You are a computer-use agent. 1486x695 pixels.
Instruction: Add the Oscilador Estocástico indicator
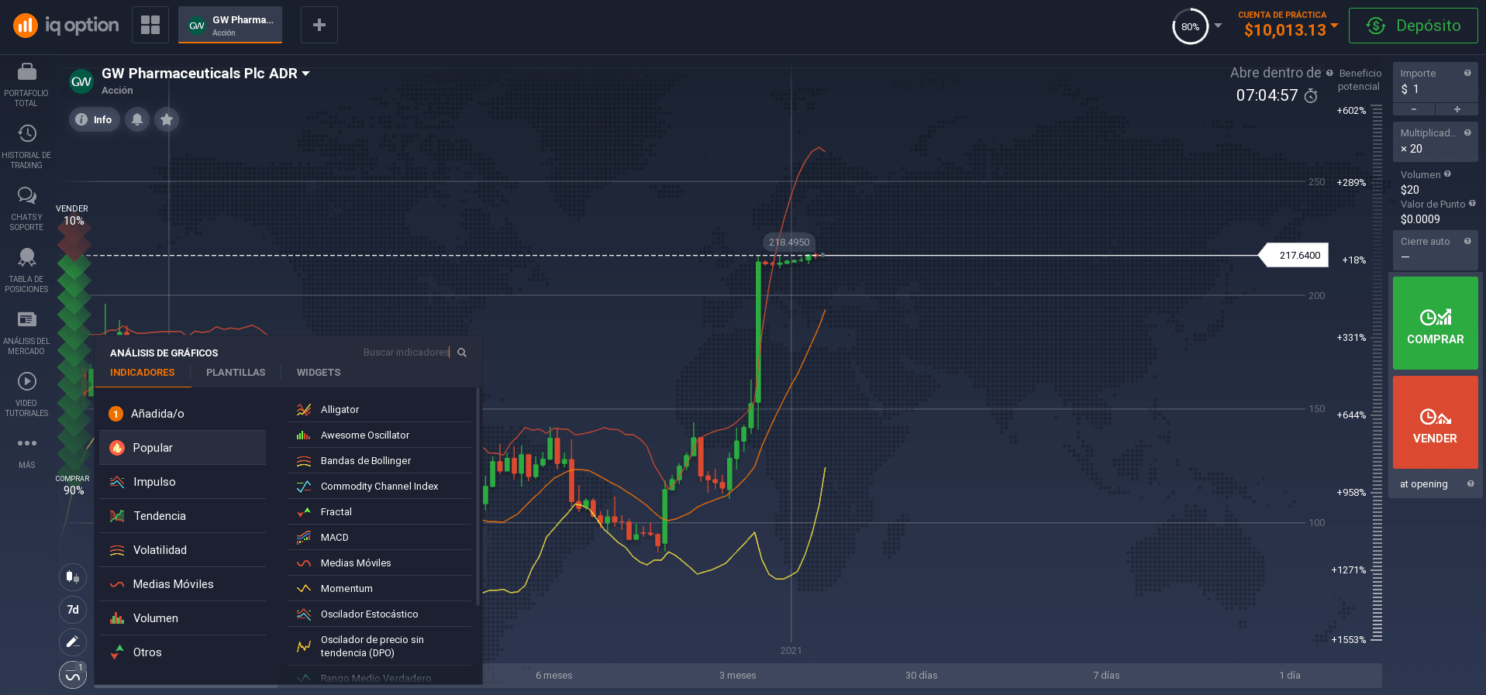(x=380, y=614)
